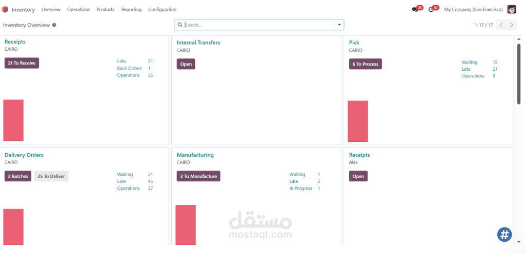Open the user avatar menu
Screen dimensions: 525x254
click(512, 9)
